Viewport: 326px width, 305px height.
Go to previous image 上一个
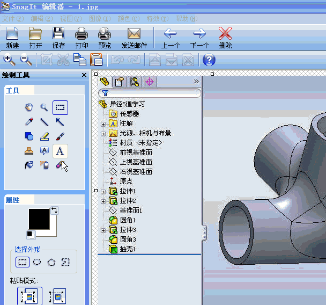point(171,38)
